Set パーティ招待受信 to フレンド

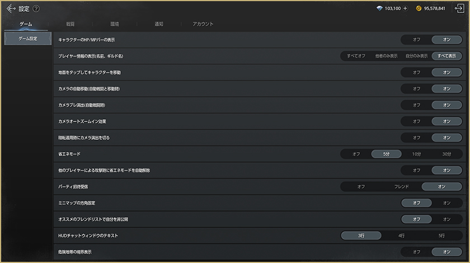(x=401, y=186)
